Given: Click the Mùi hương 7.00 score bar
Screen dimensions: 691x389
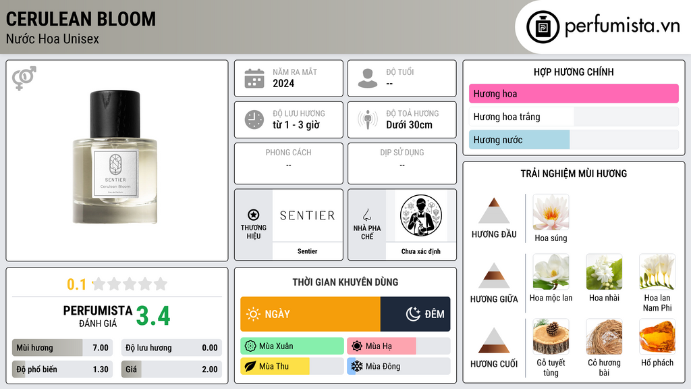Looking at the screenshot, I should (62, 348).
